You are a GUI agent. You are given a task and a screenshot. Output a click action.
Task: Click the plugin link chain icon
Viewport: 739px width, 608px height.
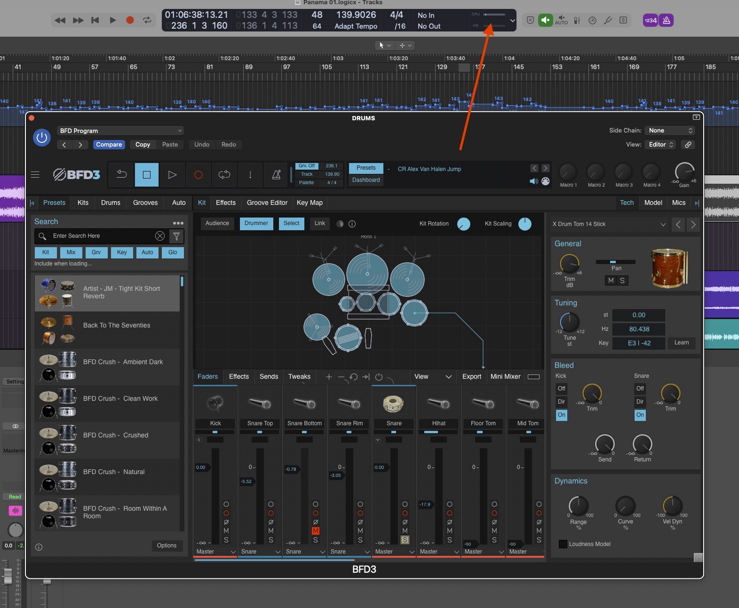(x=688, y=145)
